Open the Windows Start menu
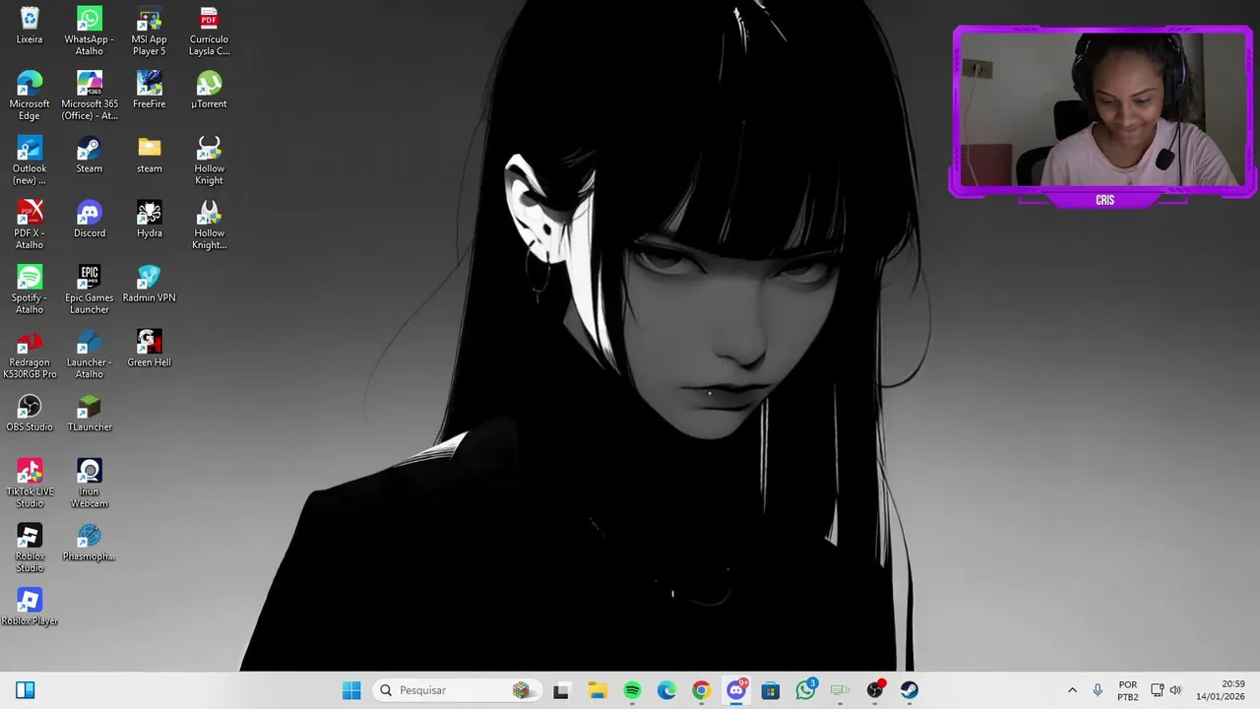This screenshot has height=709, width=1260. 351,690
